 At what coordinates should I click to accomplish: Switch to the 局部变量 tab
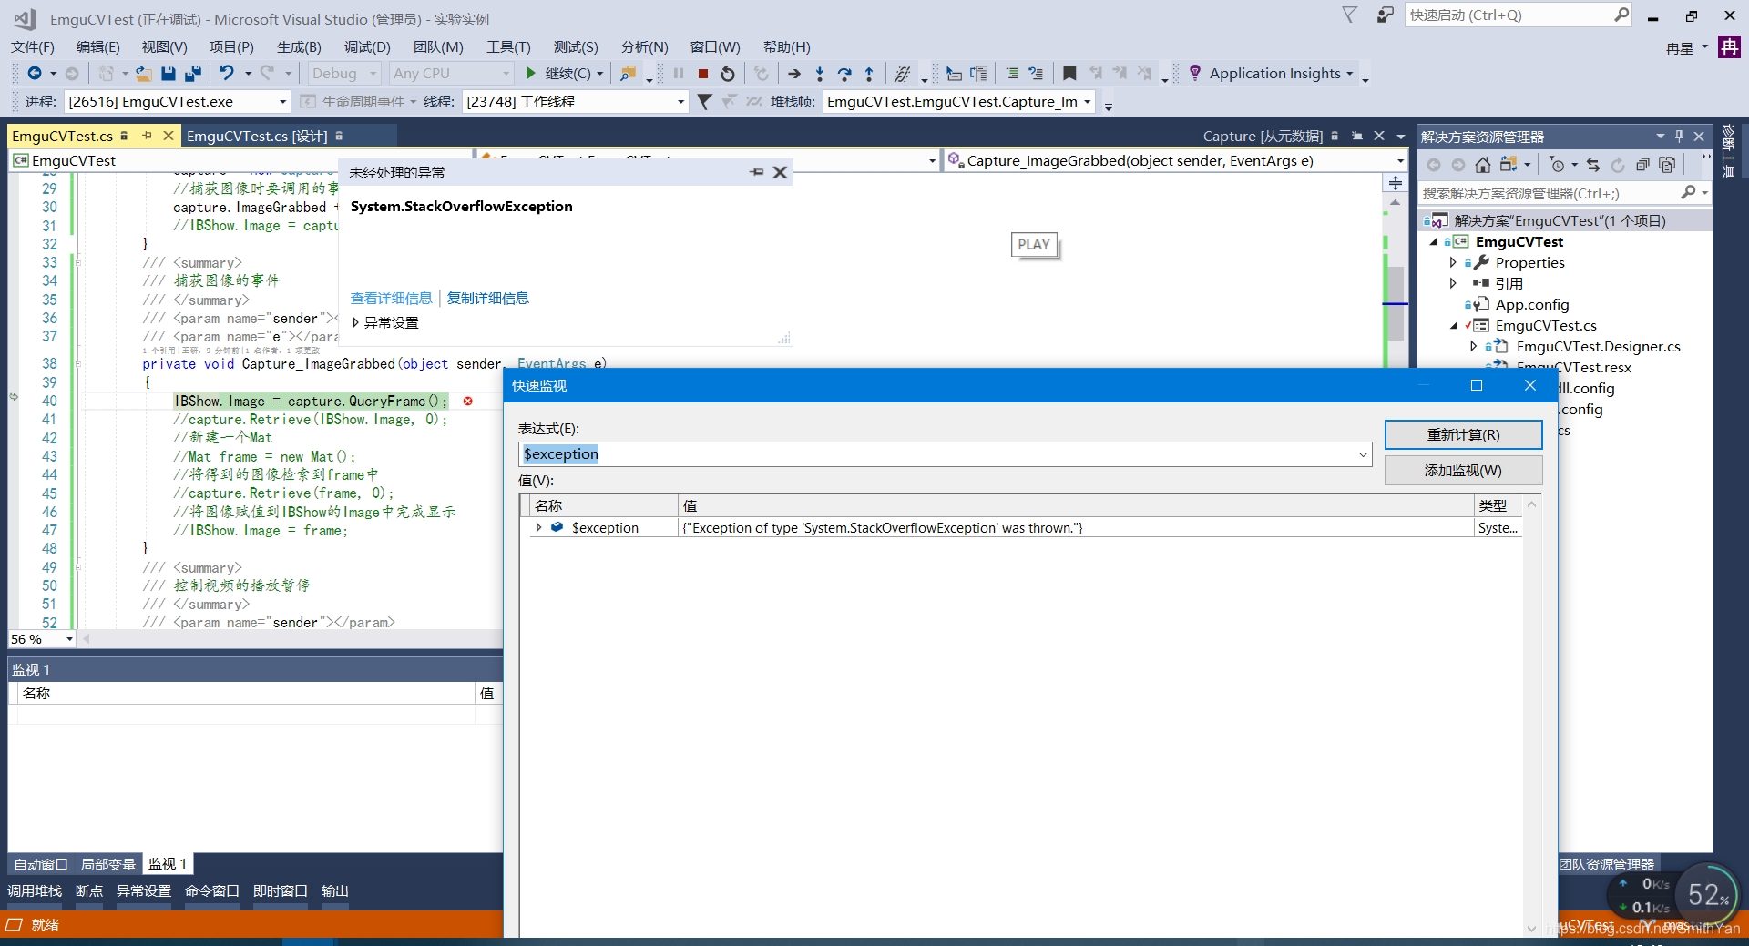pyautogui.click(x=108, y=864)
